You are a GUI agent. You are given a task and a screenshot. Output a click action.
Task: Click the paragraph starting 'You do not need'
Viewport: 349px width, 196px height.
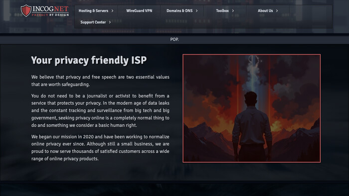(x=100, y=110)
